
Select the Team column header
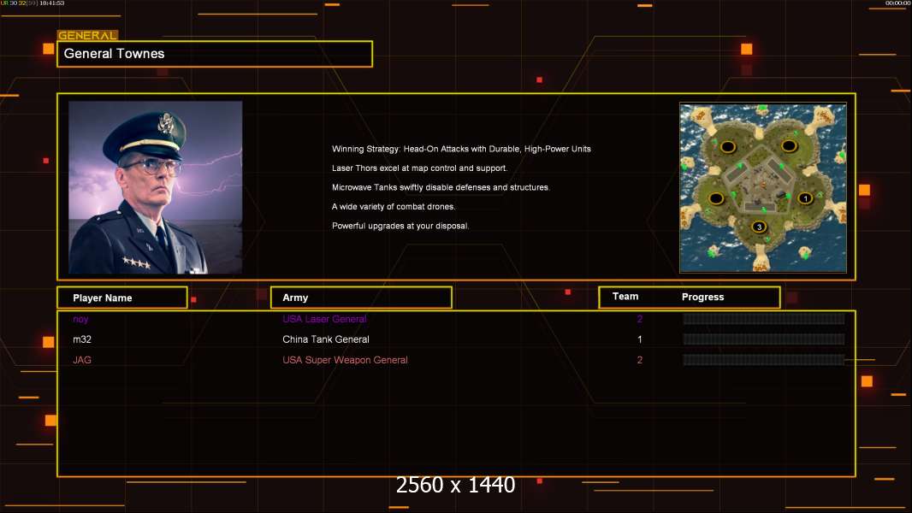625,297
